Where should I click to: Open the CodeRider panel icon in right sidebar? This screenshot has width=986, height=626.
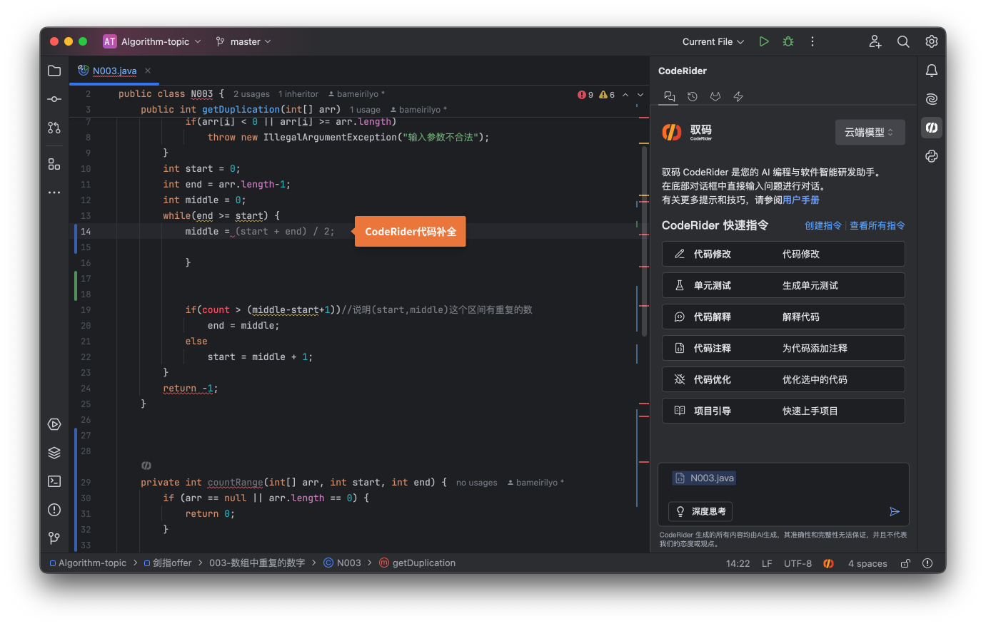pyautogui.click(x=932, y=128)
